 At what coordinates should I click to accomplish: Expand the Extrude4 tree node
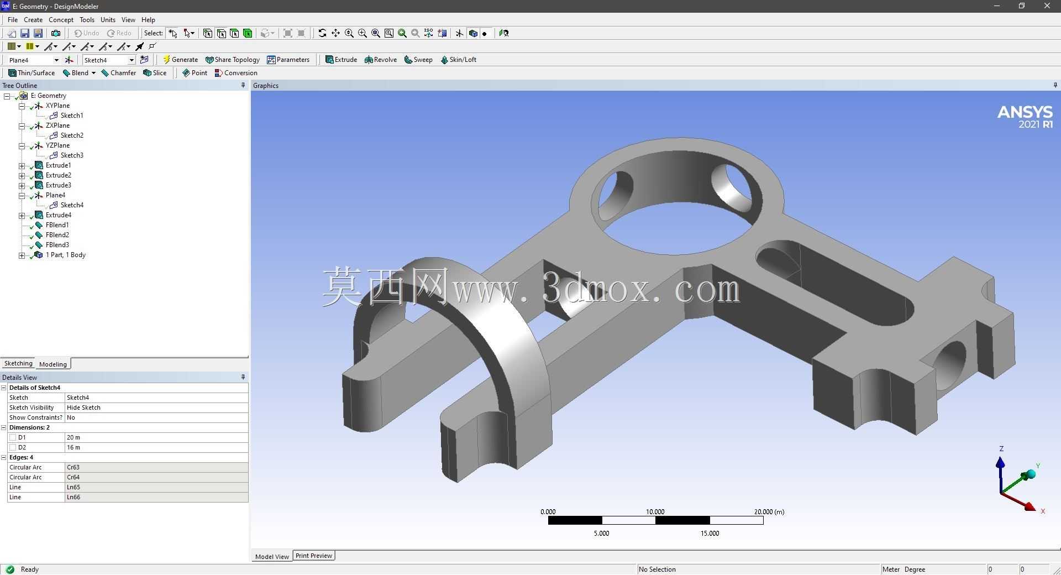(22, 215)
